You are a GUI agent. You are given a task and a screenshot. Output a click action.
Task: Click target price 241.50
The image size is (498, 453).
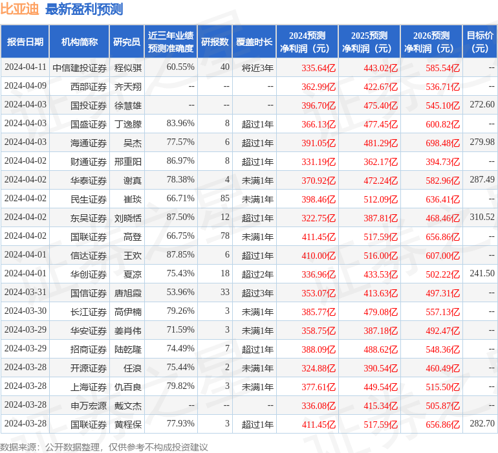click(x=482, y=273)
